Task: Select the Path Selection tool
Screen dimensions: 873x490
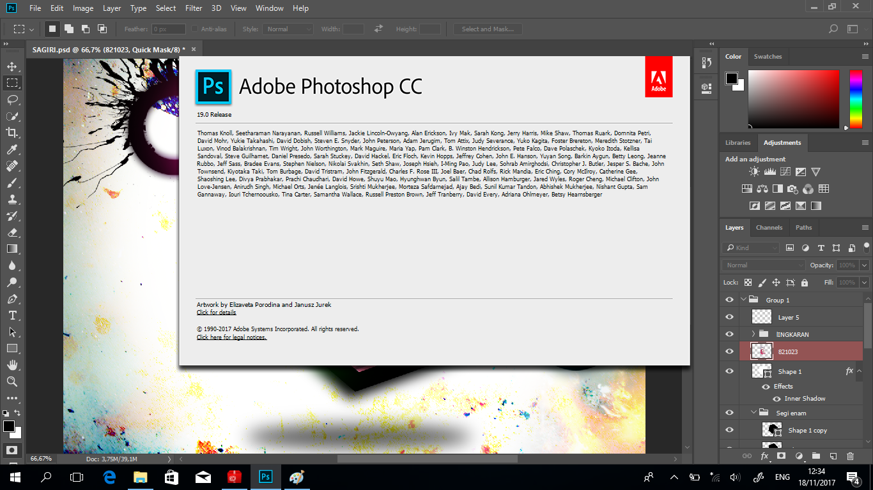Action: click(x=12, y=332)
